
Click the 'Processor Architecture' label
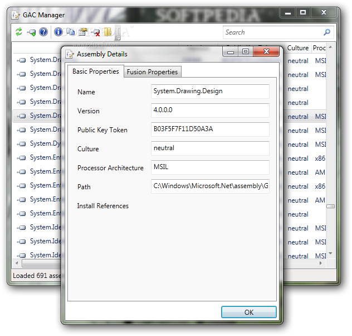[x=110, y=168]
